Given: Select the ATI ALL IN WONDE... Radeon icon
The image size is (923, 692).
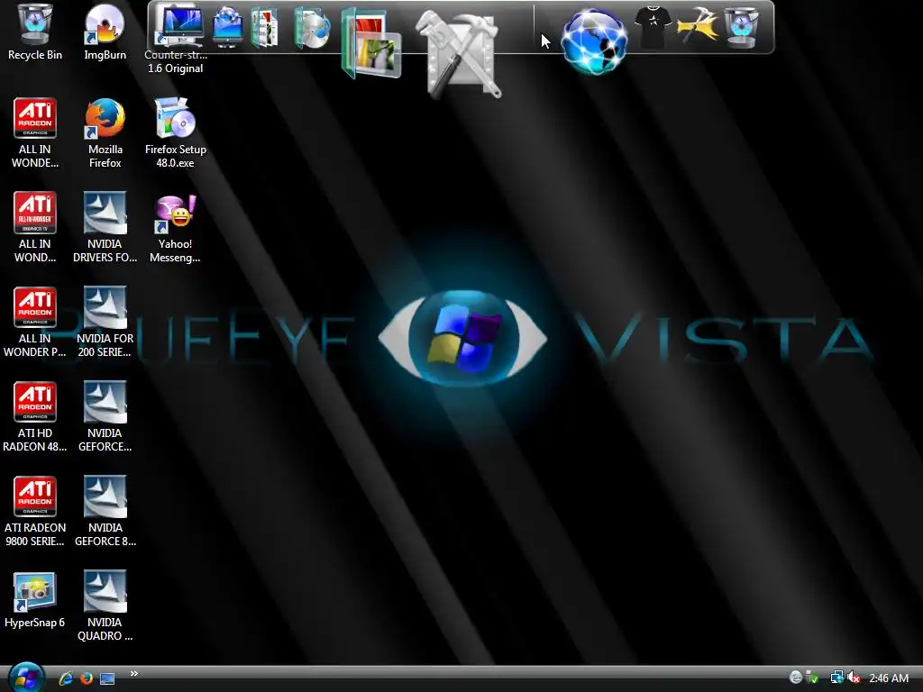Looking at the screenshot, I should tap(35, 133).
